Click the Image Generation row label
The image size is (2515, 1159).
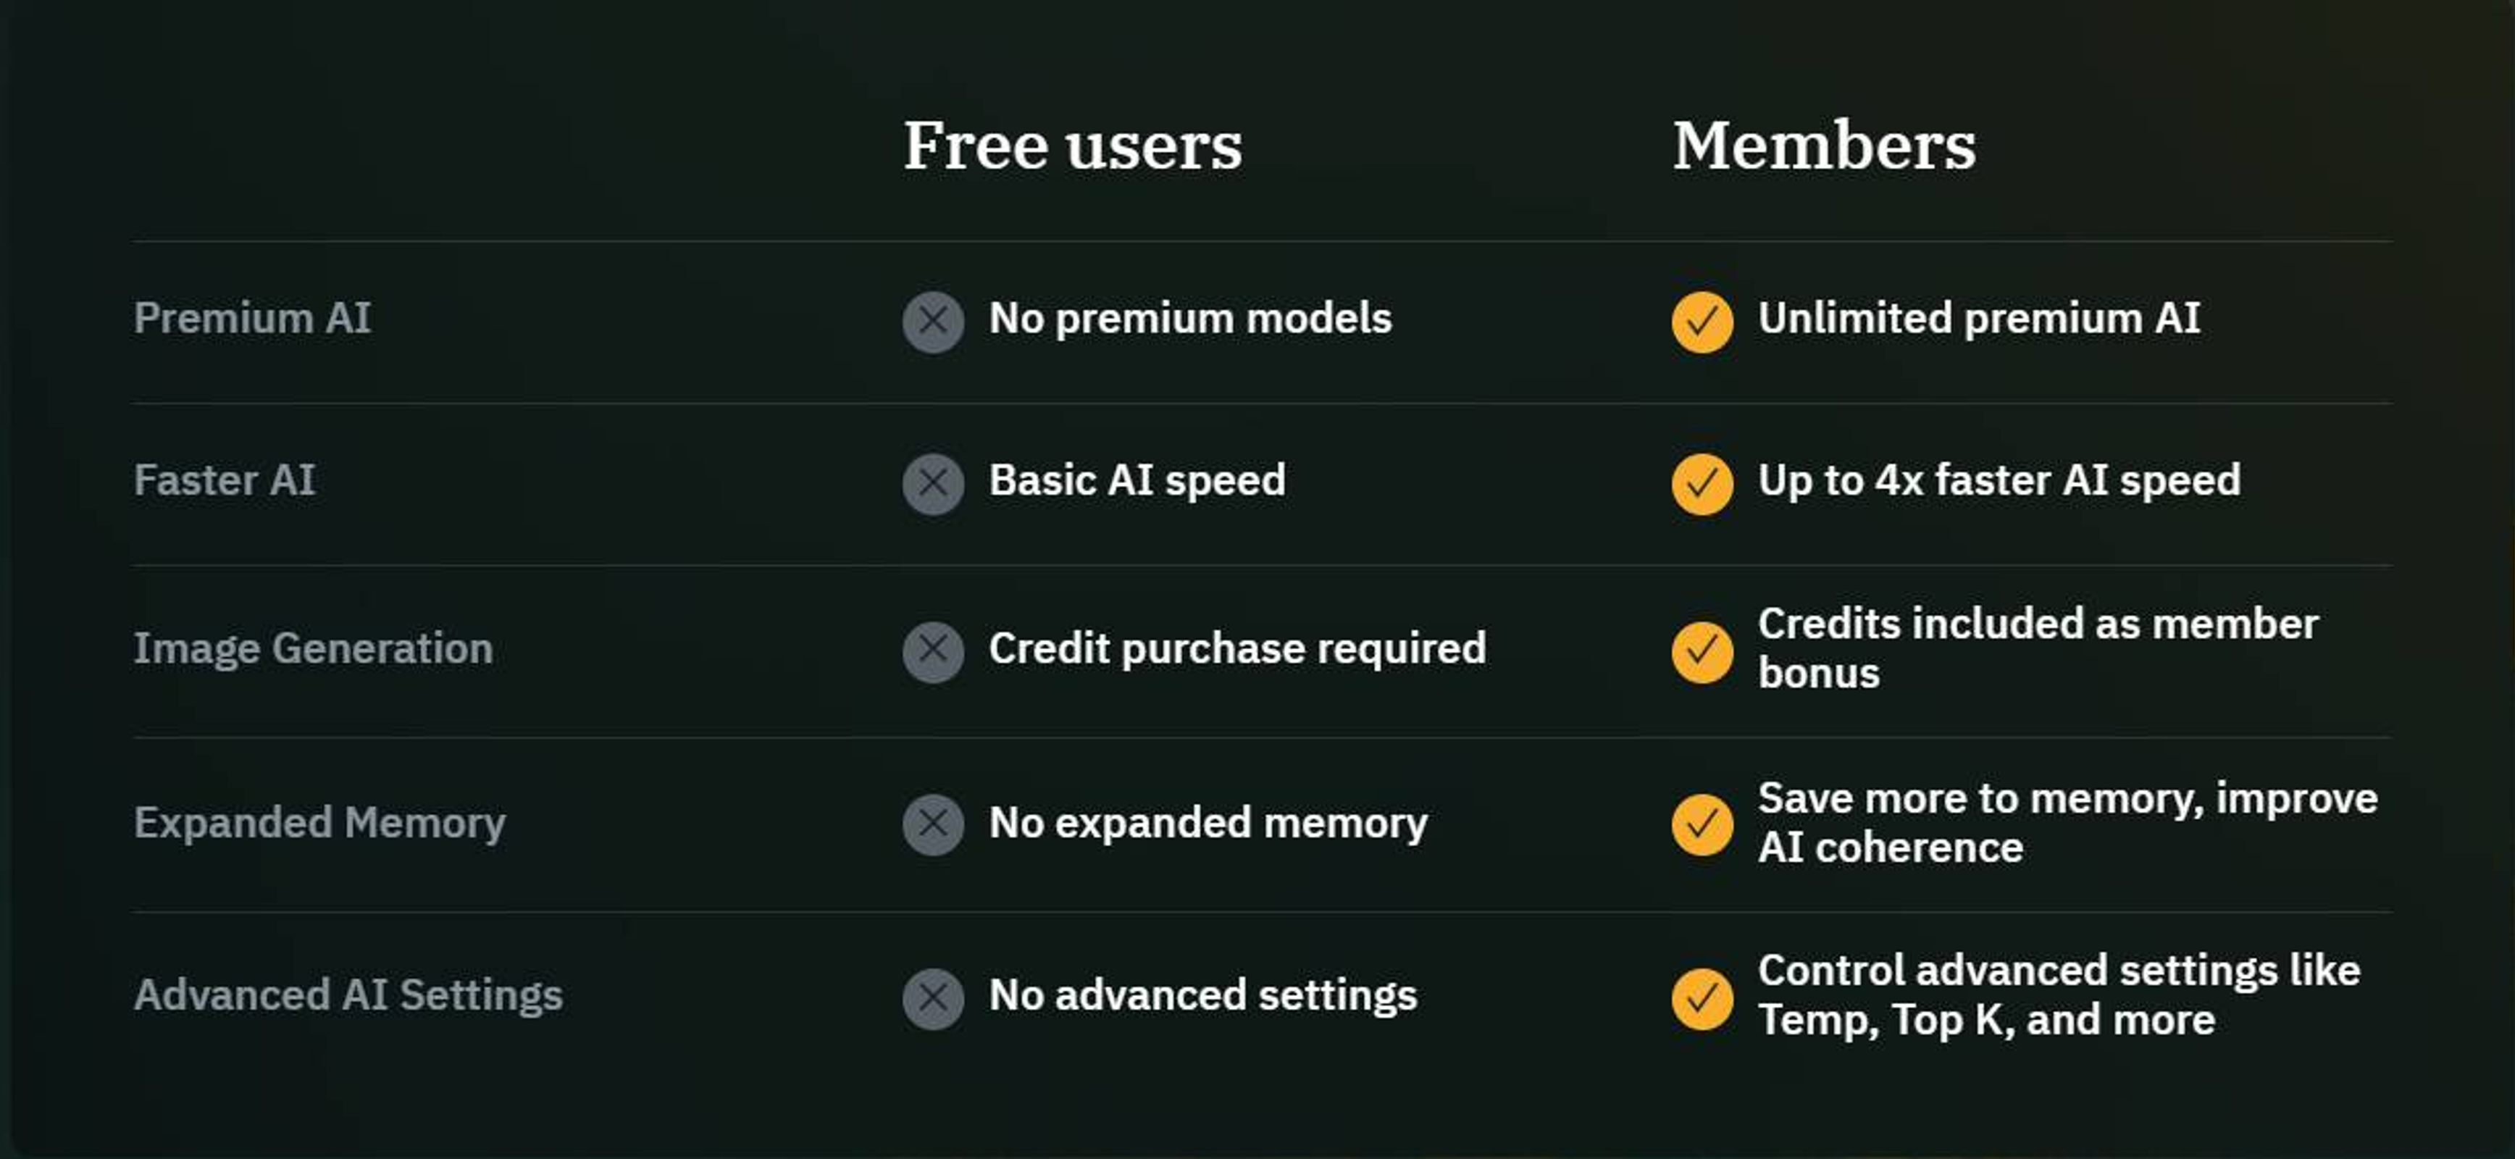click(x=314, y=649)
